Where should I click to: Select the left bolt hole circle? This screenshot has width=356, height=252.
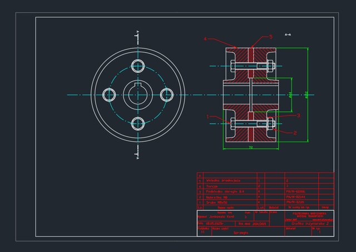point(108,95)
